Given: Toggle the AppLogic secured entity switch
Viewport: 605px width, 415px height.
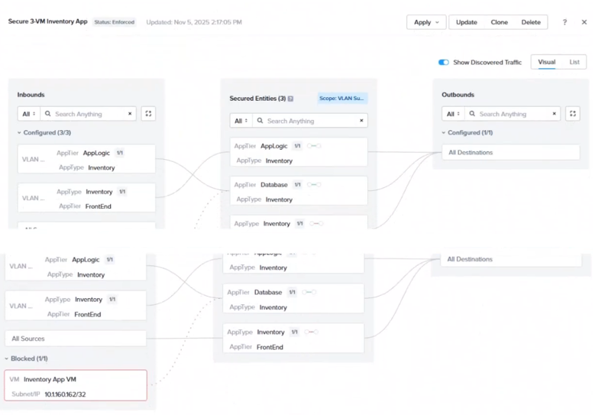Looking at the screenshot, I should pyautogui.click(x=314, y=146).
